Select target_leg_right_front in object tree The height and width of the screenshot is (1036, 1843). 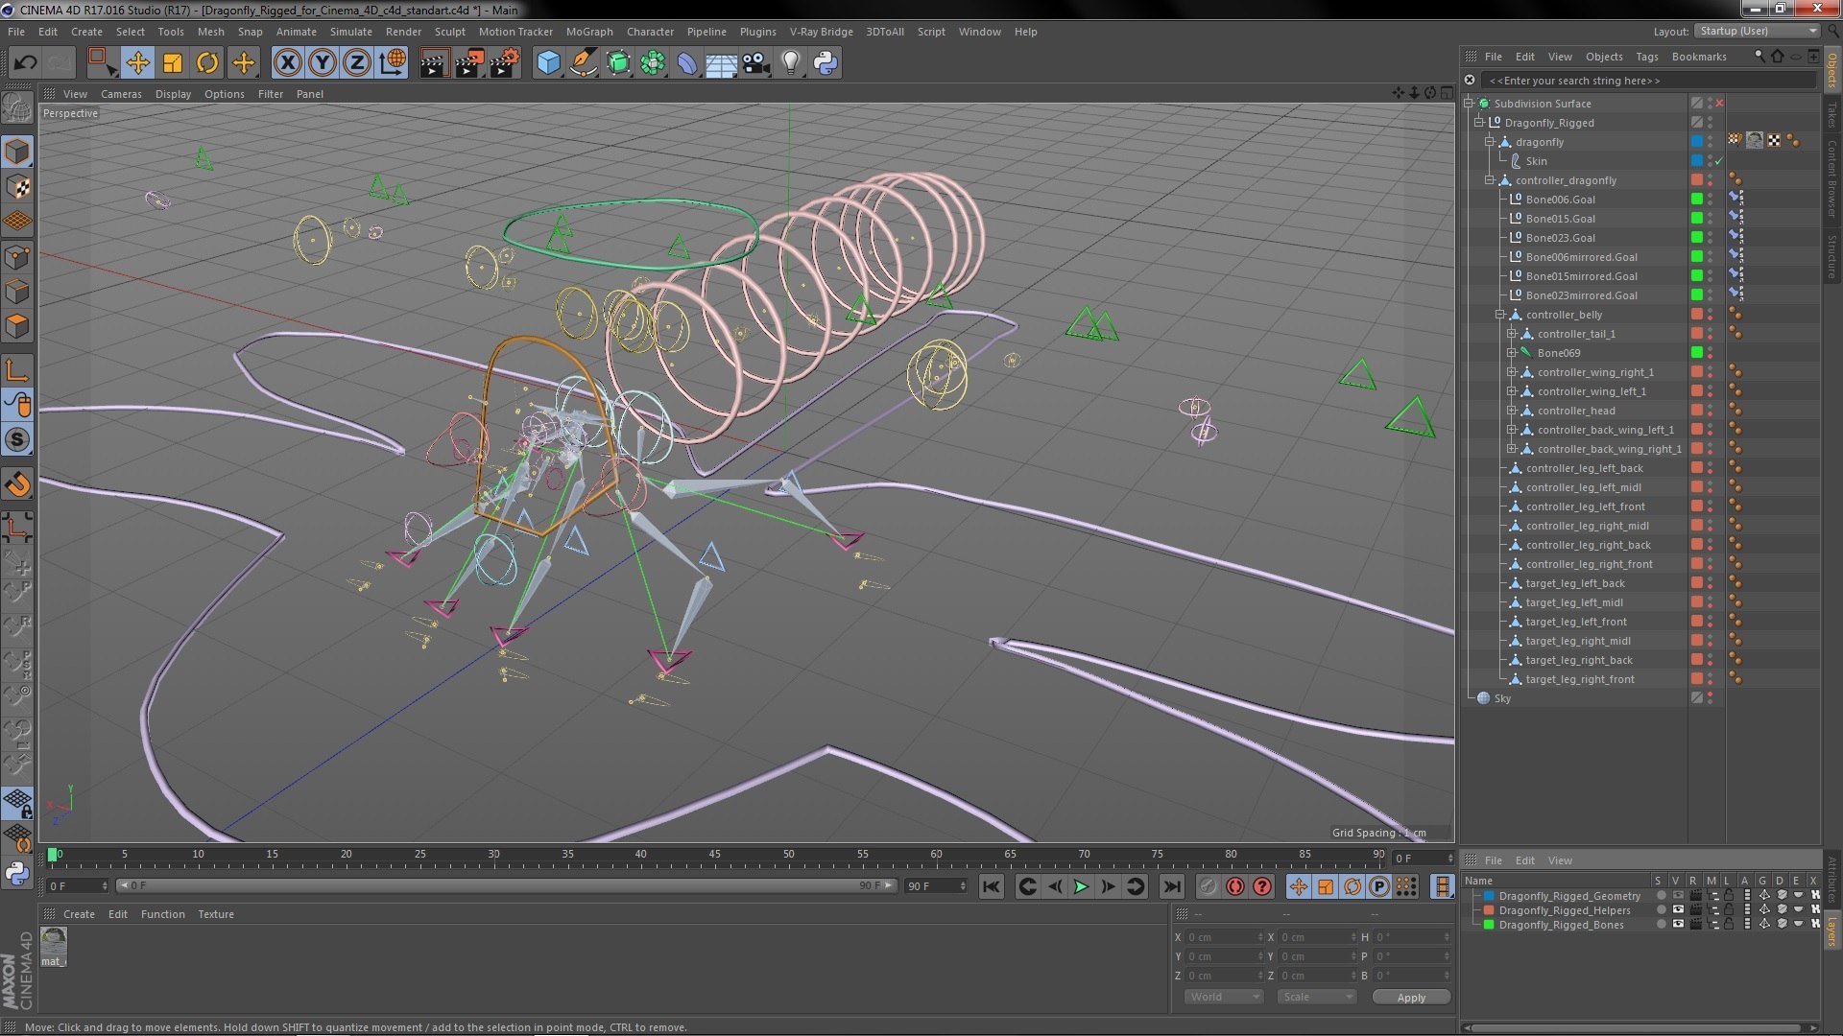coord(1579,679)
